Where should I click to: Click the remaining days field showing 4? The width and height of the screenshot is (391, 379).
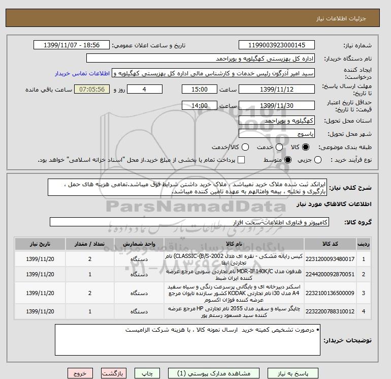pyautogui.click(x=145, y=89)
